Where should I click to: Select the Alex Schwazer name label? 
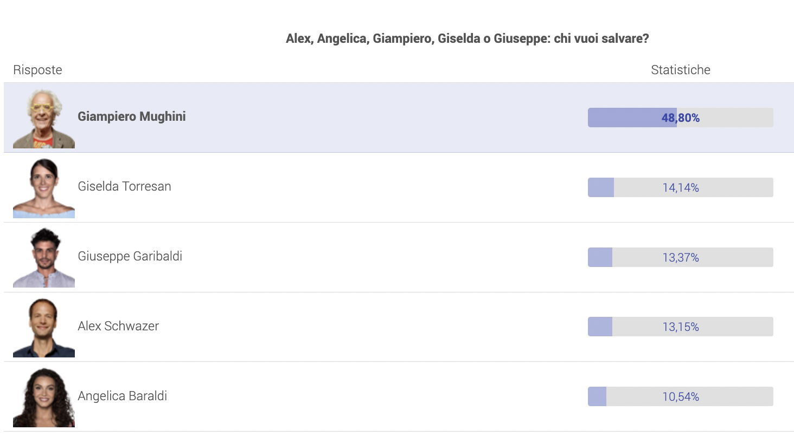tap(118, 326)
